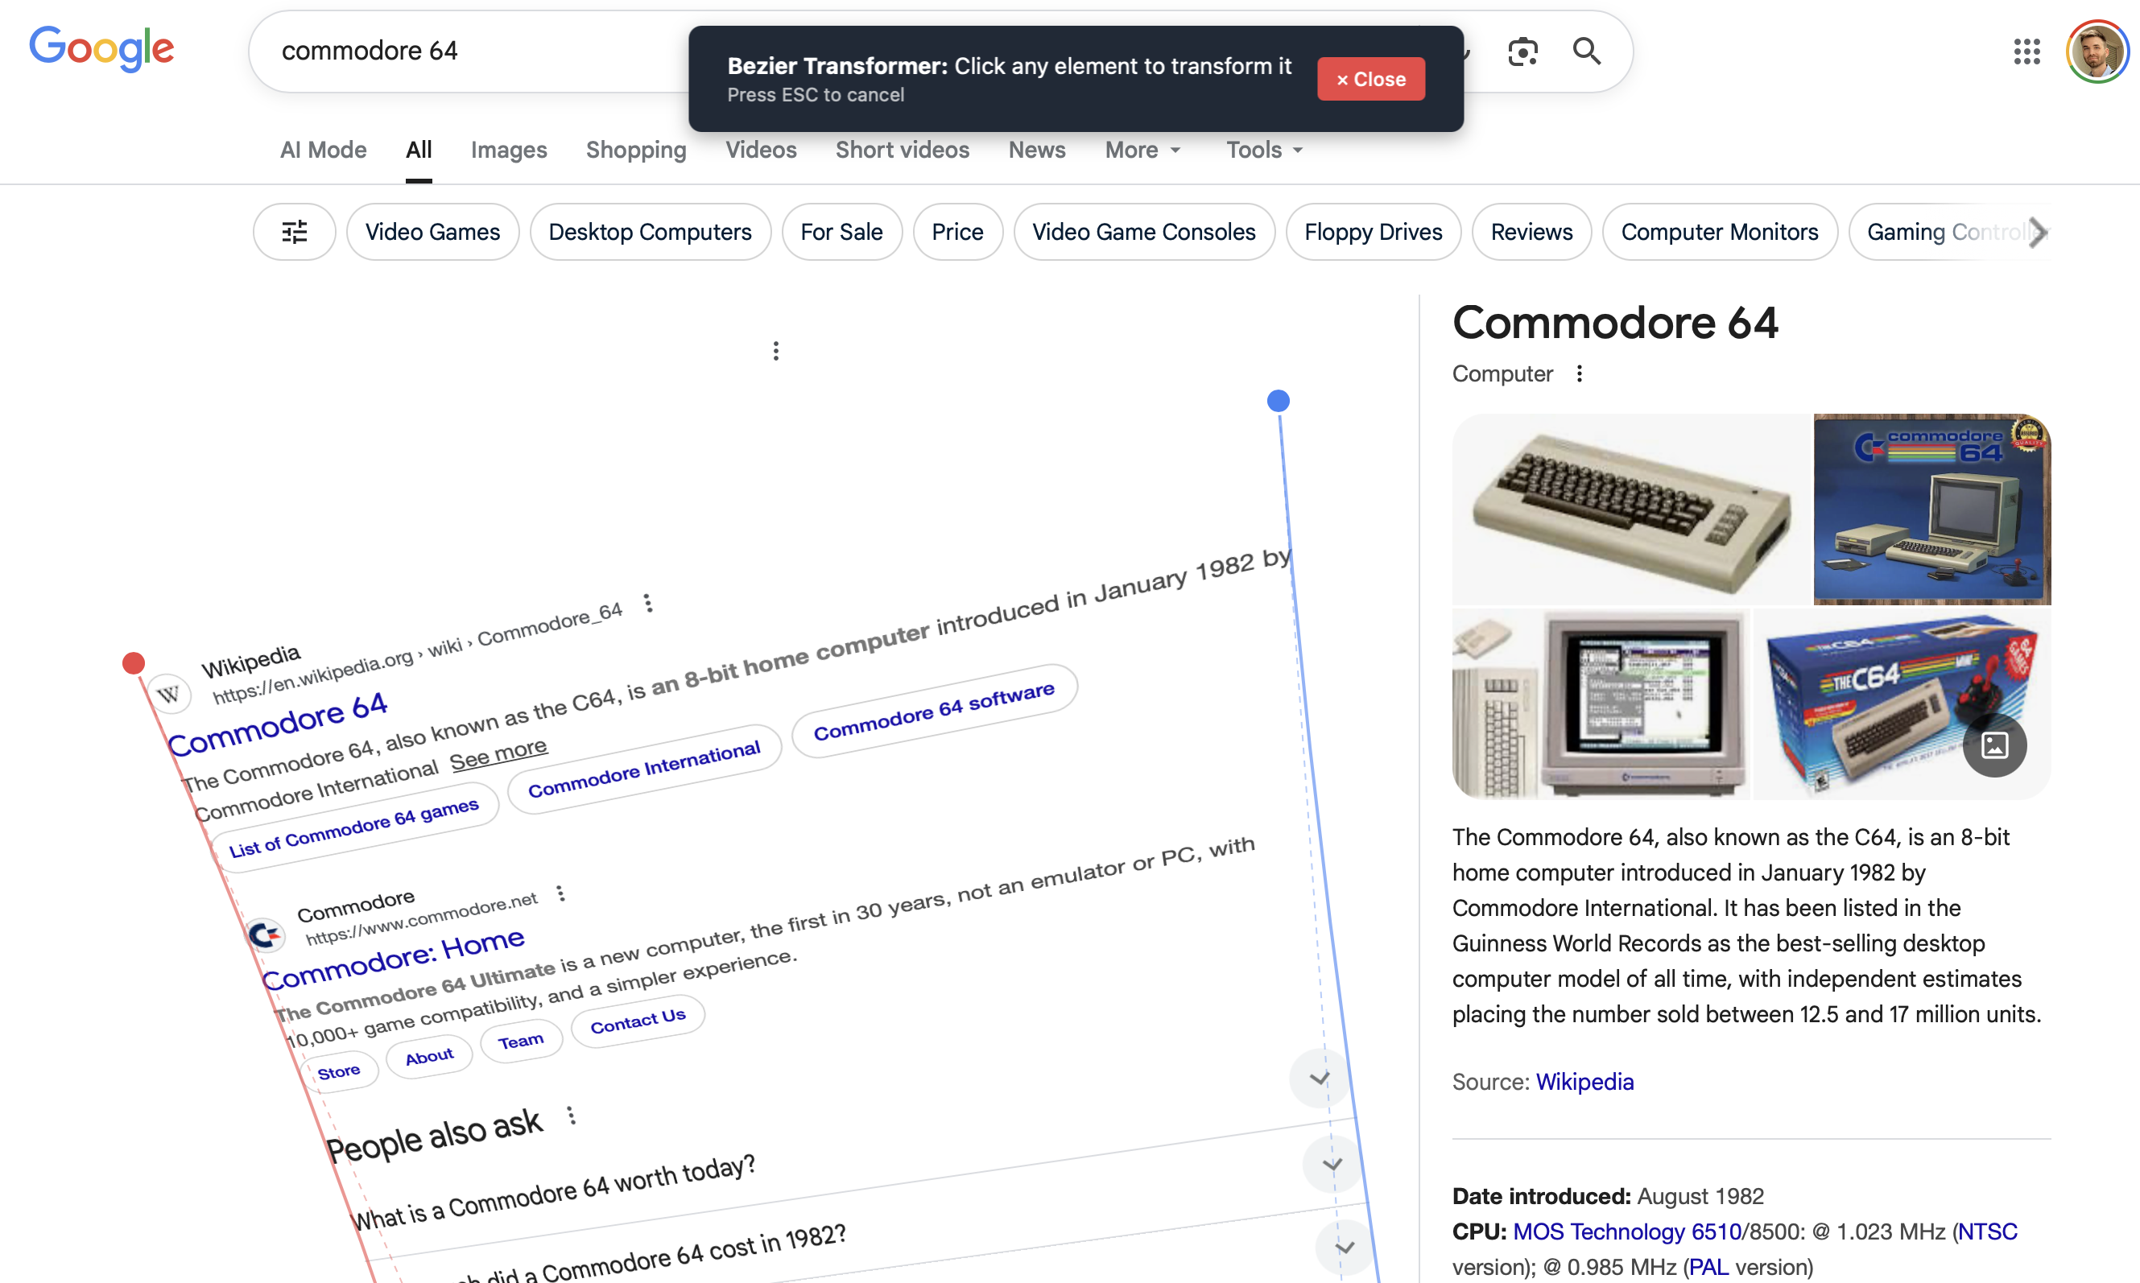Expand the More search options dropdown
The image size is (2140, 1283).
click(x=1142, y=151)
